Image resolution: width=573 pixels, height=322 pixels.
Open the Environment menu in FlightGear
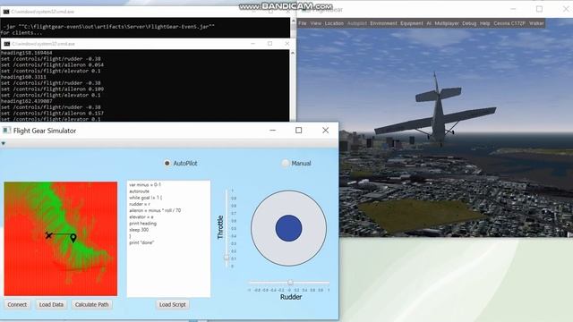[x=383, y=23]
